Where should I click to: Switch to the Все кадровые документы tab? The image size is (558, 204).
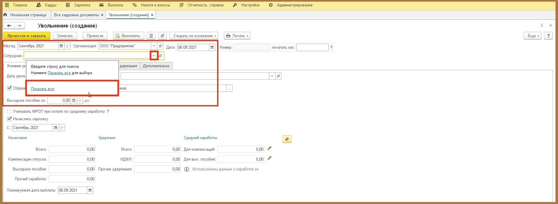76,15
